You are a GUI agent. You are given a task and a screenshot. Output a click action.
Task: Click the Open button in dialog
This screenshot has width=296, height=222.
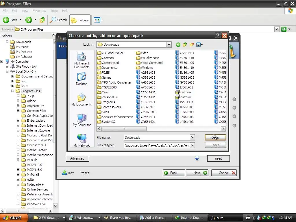tap(215, 137)
